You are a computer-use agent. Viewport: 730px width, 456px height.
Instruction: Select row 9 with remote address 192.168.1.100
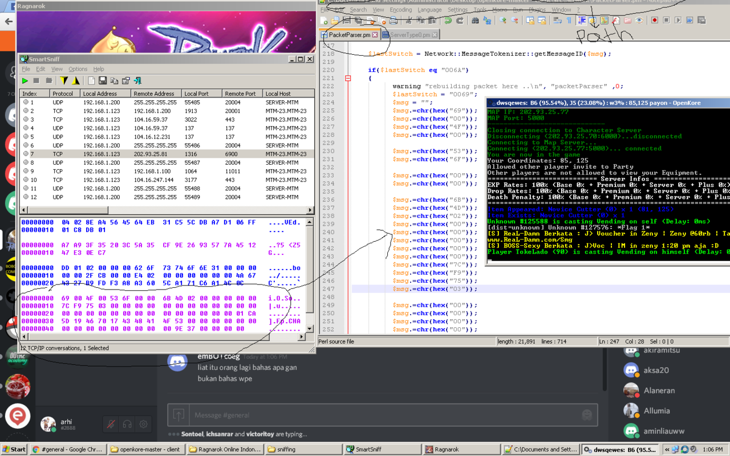coord(167,171)
